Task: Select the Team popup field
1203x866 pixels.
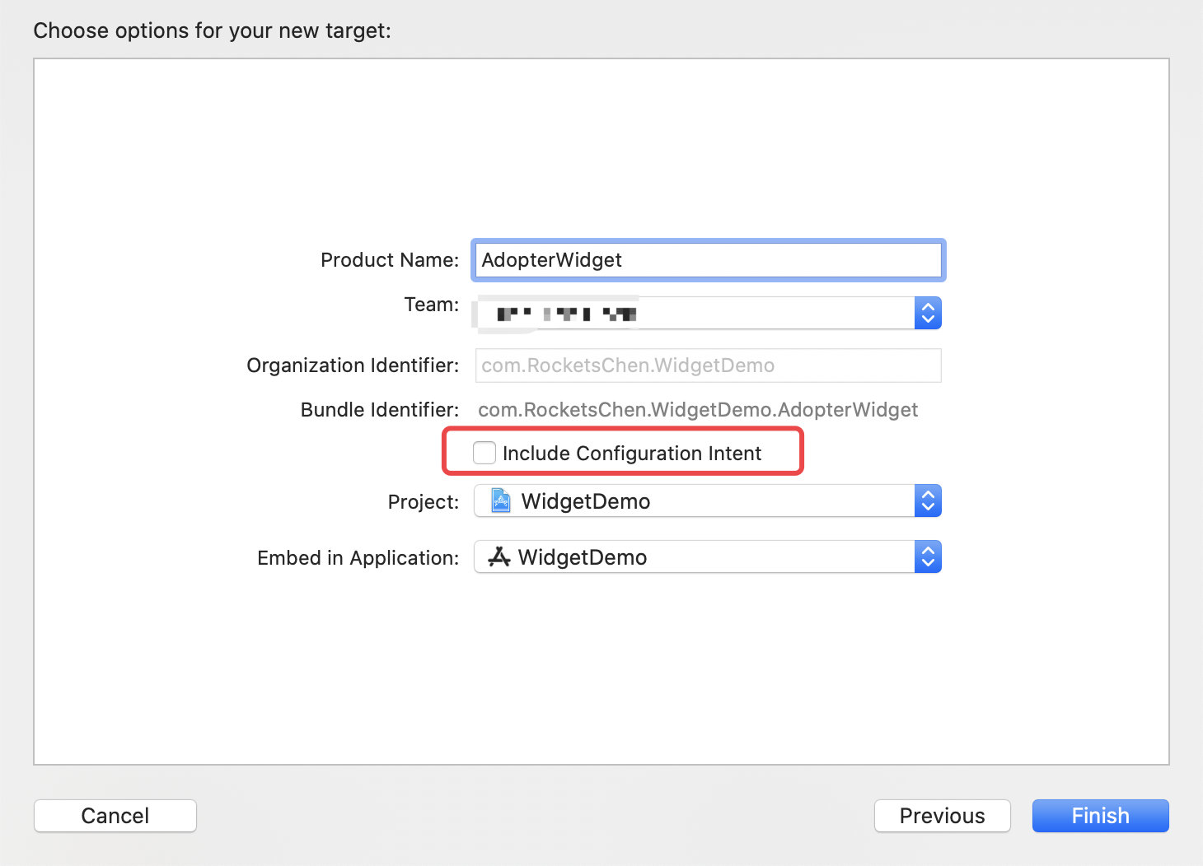Action: click(708, 313)
